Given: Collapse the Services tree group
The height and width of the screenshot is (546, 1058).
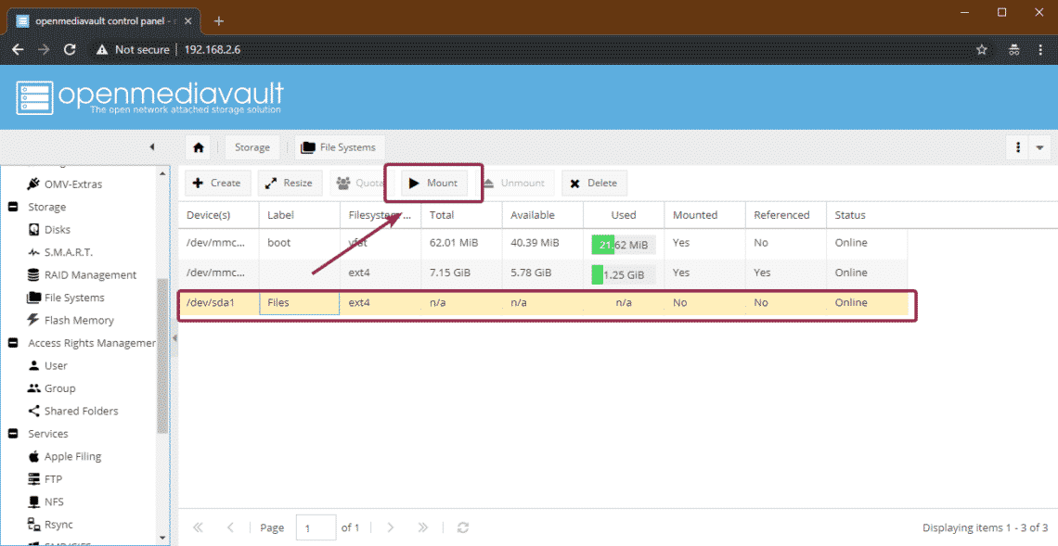Looking at the screenshot, I should point(13,434).
